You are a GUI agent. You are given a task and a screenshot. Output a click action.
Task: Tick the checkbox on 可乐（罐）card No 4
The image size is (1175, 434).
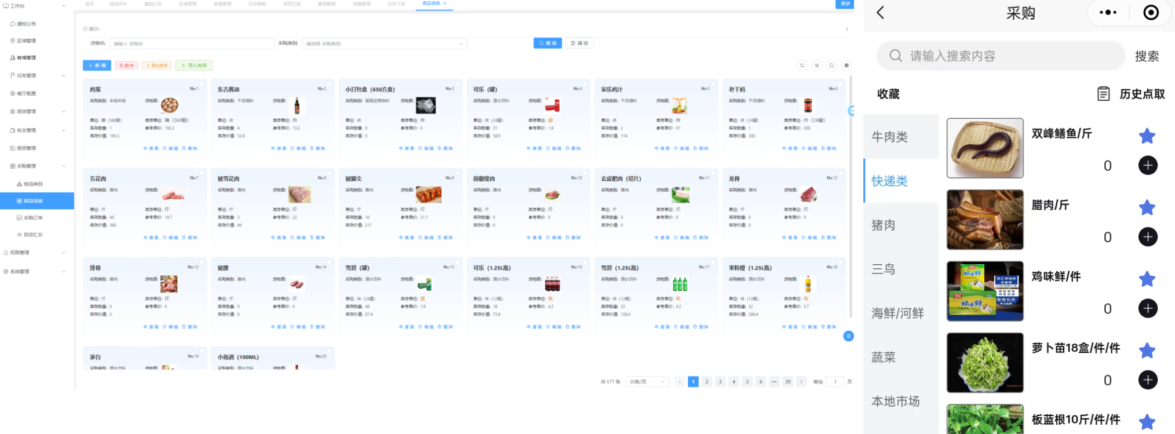(585, 84)
